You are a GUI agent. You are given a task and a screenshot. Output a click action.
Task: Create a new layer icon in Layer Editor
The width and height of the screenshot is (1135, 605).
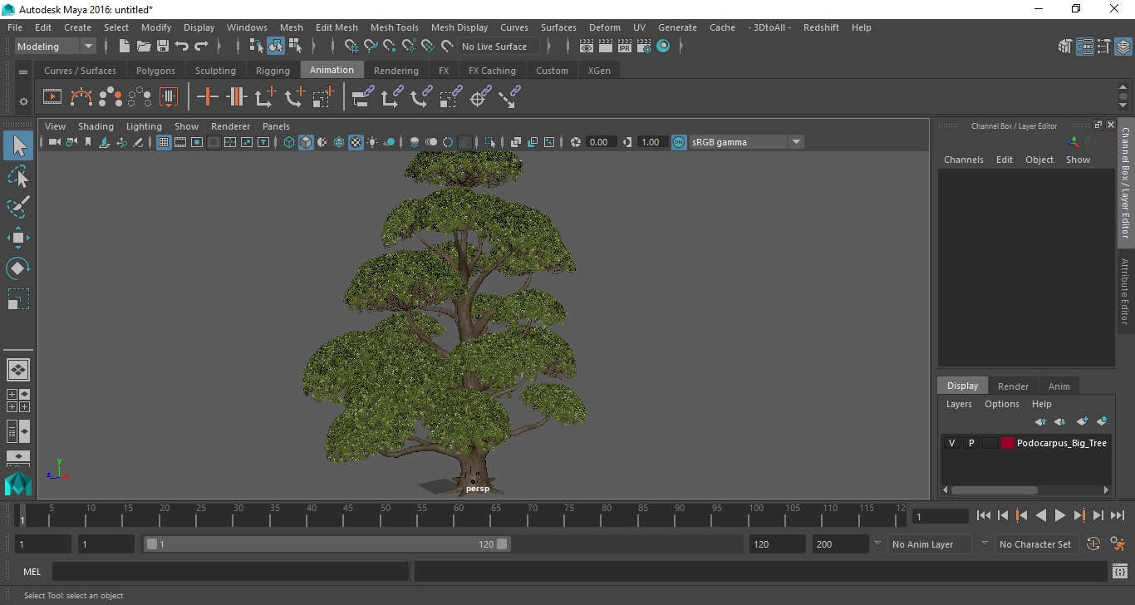point(1082,421)
